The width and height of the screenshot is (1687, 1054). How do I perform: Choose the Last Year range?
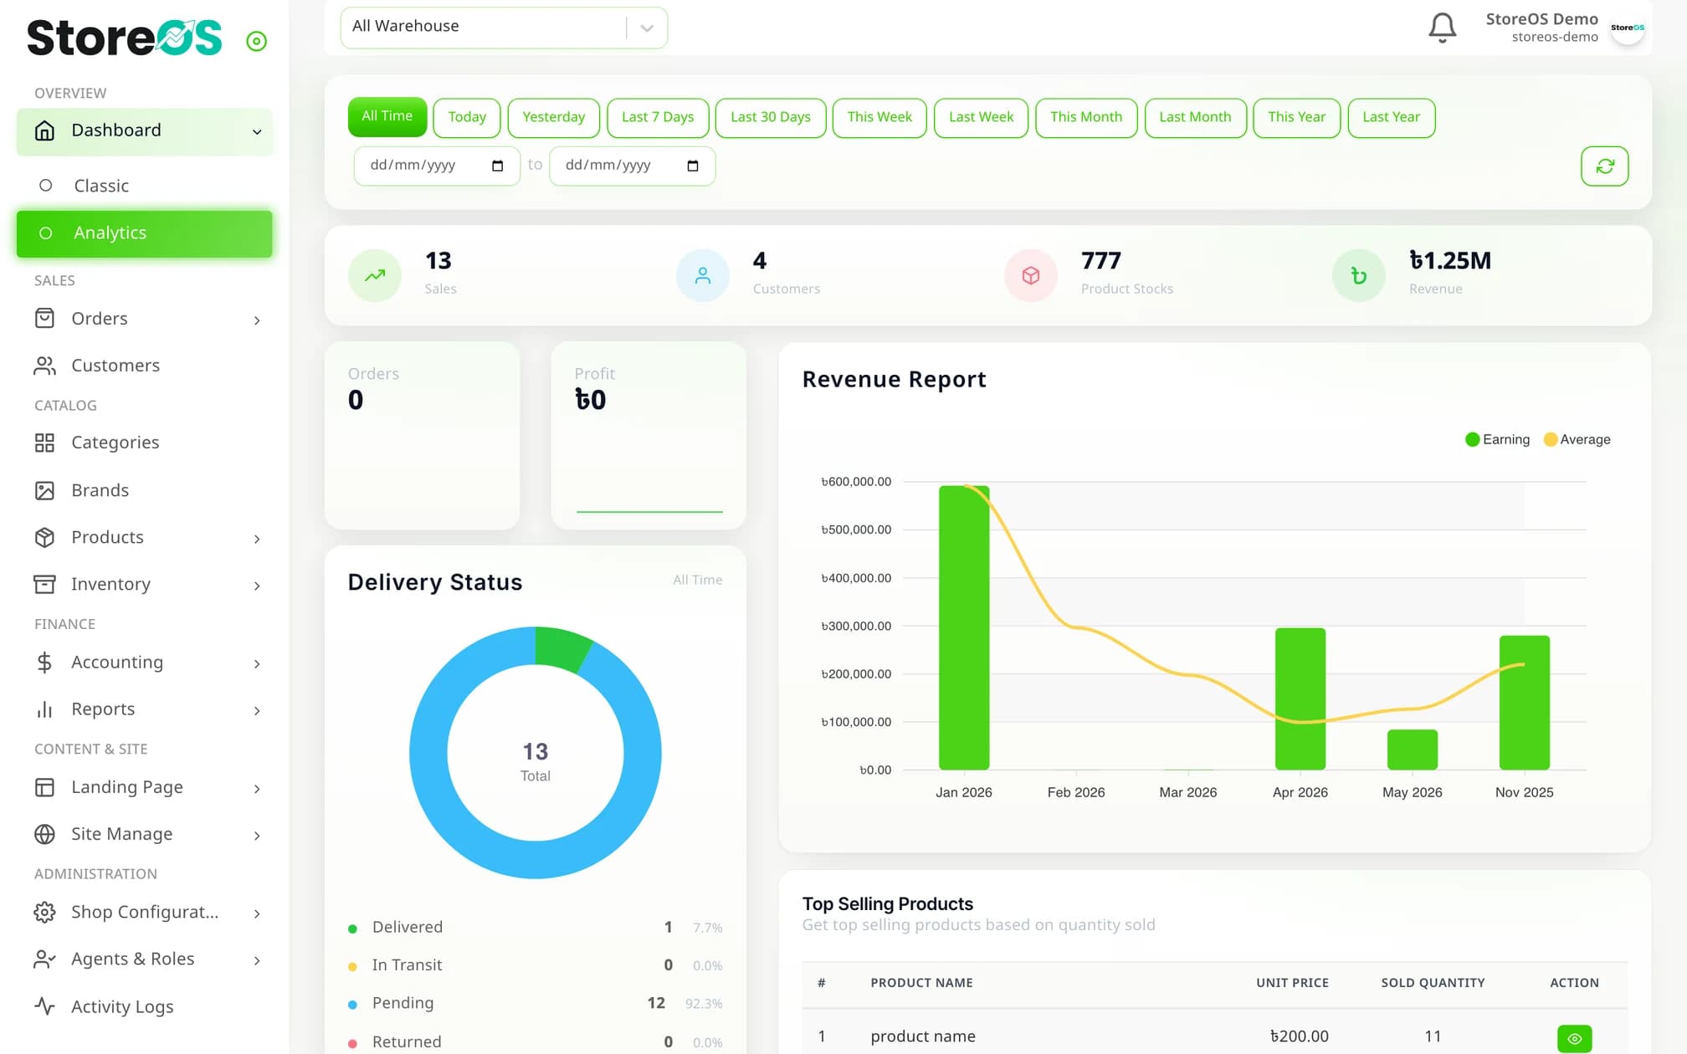pyautogui.click(x=1391, y=117)
